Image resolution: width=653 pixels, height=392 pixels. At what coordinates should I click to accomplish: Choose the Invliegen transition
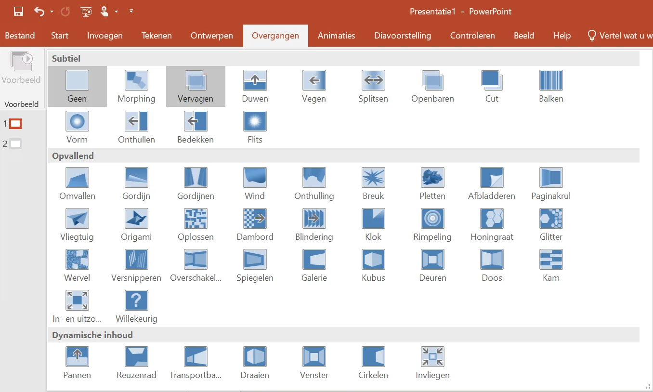[432, 363]
